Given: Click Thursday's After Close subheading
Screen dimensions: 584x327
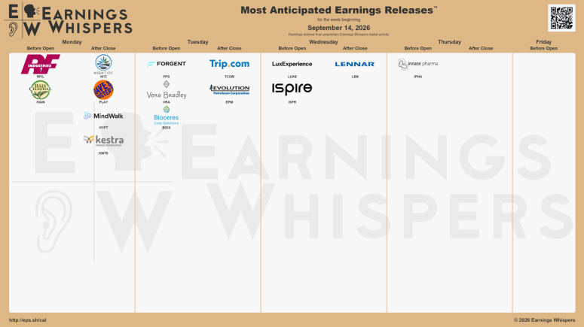Looking at the screenshot, I should 481,48.
